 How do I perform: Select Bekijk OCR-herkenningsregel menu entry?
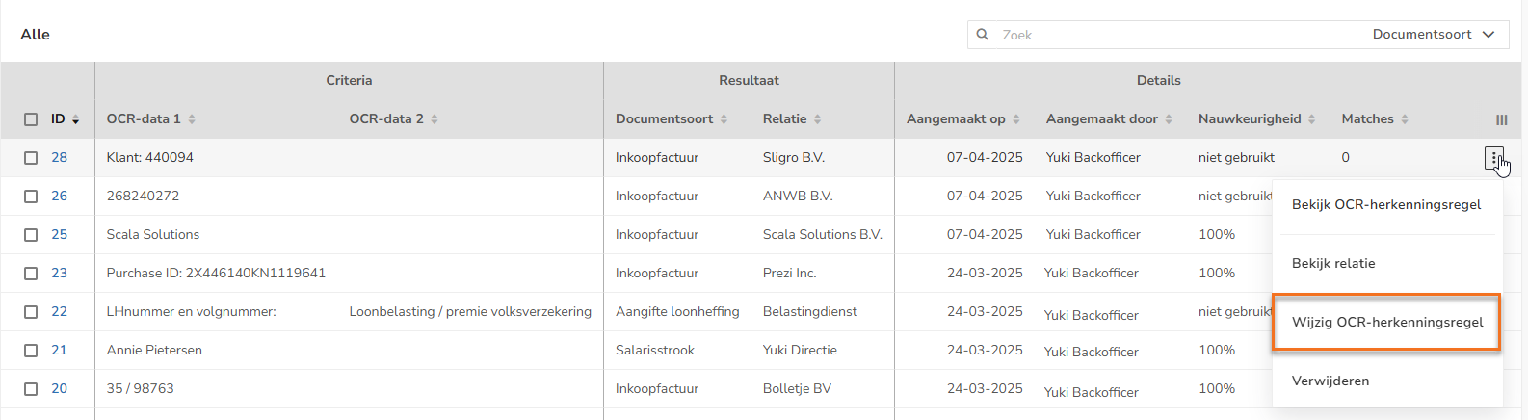(x=1385, y=205)
